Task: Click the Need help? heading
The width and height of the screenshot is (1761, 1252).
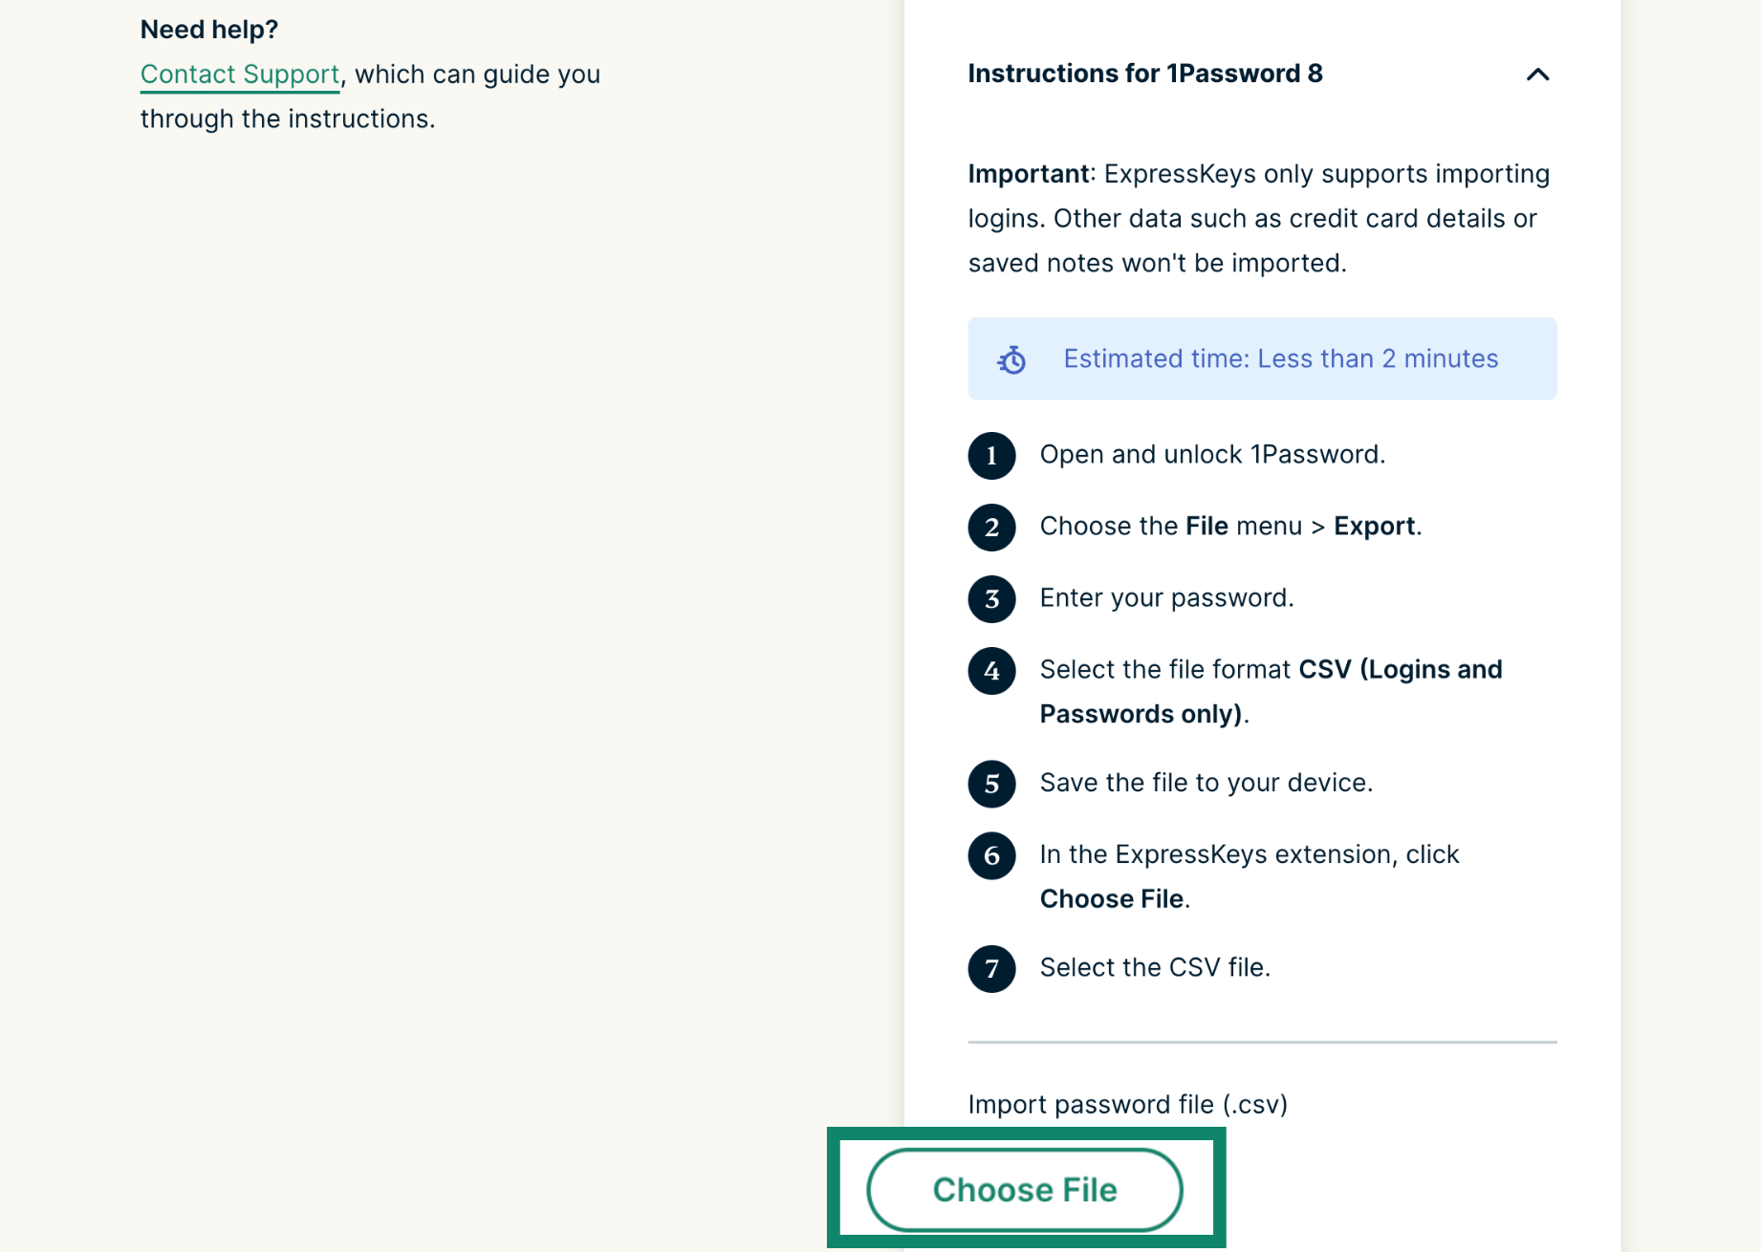Action: 208,30
